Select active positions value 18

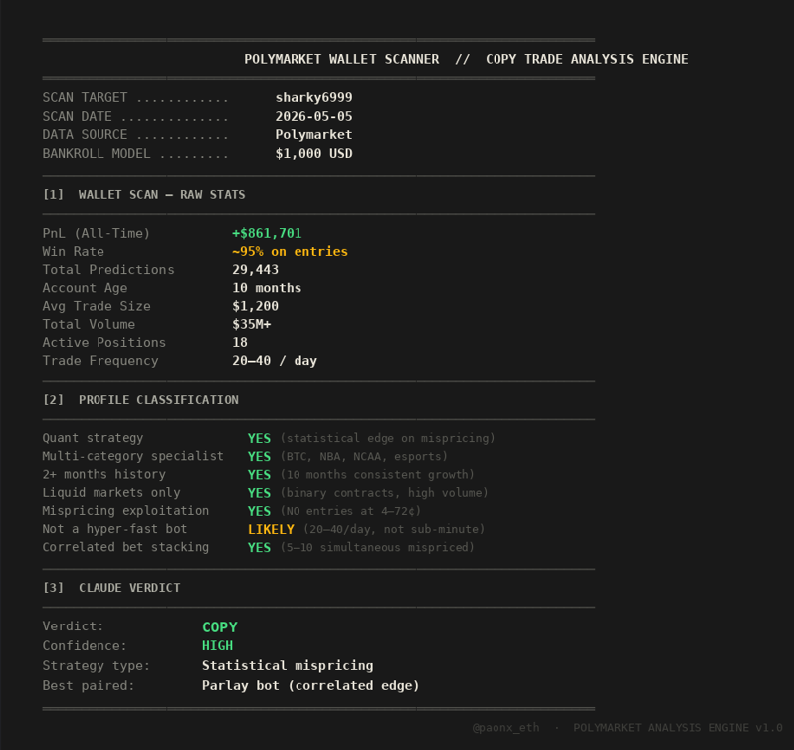(240, 343)
